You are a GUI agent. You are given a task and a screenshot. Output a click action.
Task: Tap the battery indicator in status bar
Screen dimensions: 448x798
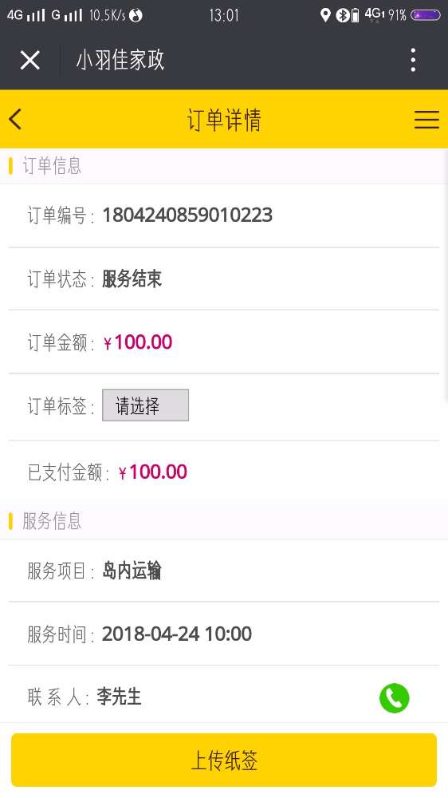click(425, 14)
